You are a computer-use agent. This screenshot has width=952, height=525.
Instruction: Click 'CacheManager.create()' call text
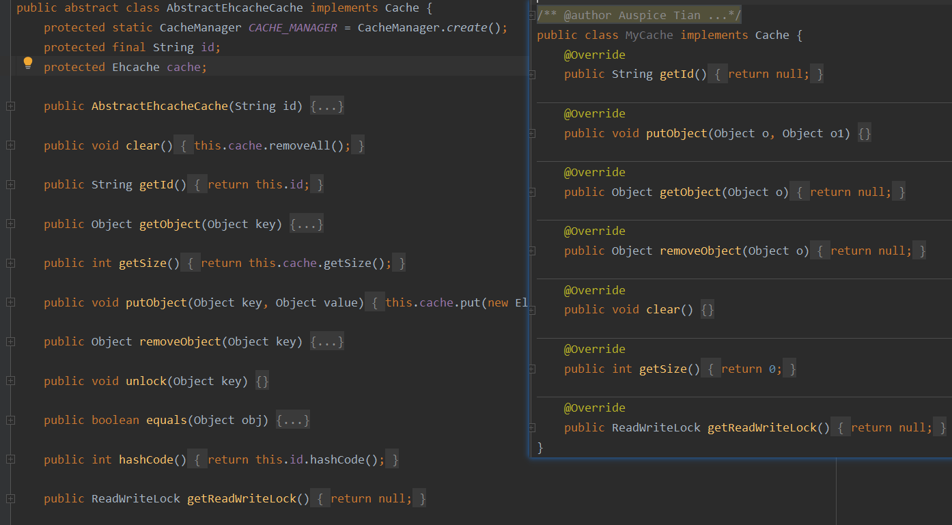tap(430, 28)
